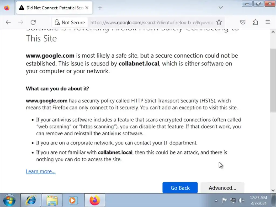Click the scrollbar down arrow

click(x=273, y=190)
